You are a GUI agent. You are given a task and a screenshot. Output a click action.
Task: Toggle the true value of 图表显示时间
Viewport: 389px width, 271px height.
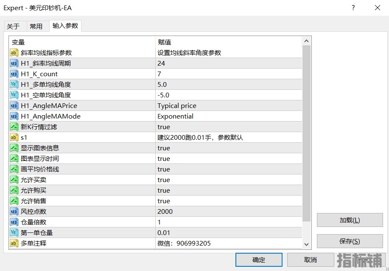[x=229, y=159]
